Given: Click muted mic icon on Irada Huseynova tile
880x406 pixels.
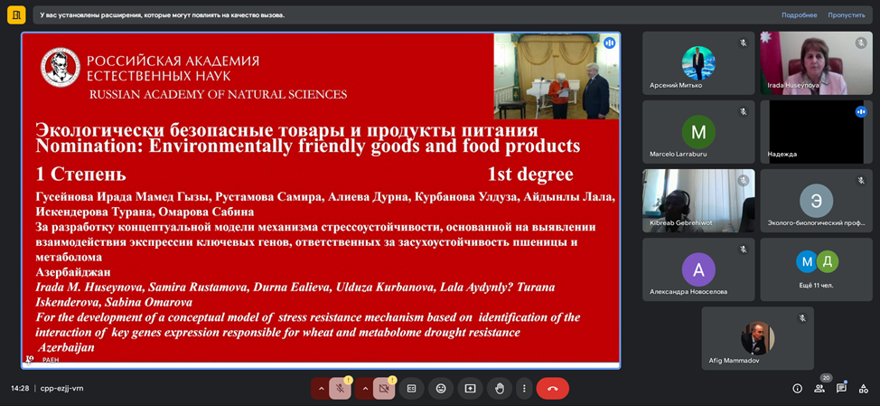Looking at the screenshot, I should point(861,42).
